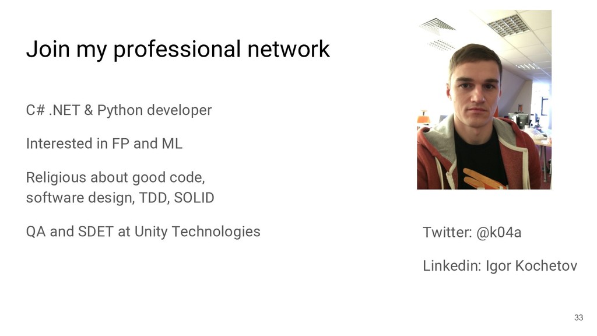This screenshot has width=597, height=336.
Task: Click the photo on the slide
Action: (484, 99)
